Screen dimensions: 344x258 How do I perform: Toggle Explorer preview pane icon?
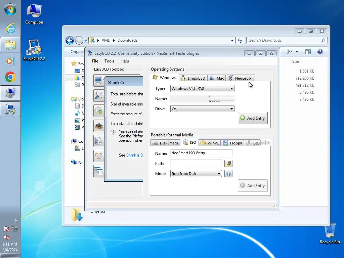point(308,52)
